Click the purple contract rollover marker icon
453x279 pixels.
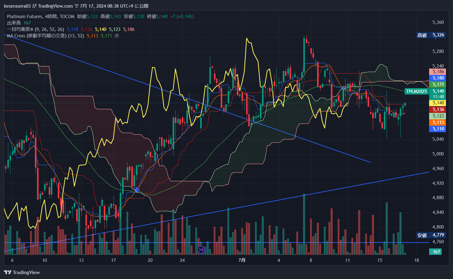tap(201, 250)
